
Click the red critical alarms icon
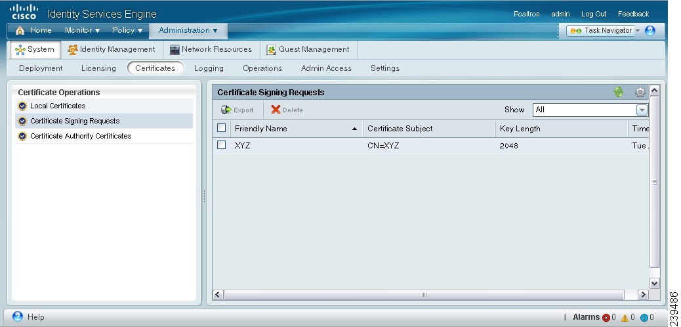606,318
